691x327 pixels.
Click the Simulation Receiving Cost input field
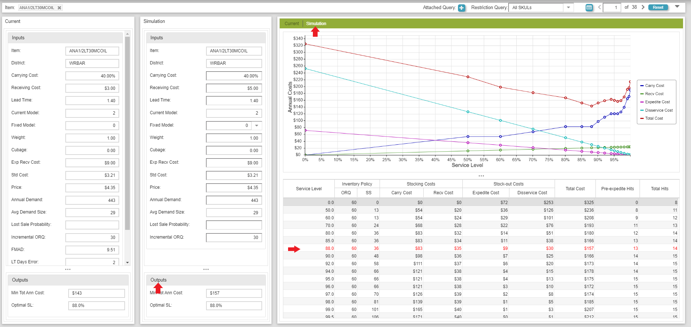[x=234, y=88]
